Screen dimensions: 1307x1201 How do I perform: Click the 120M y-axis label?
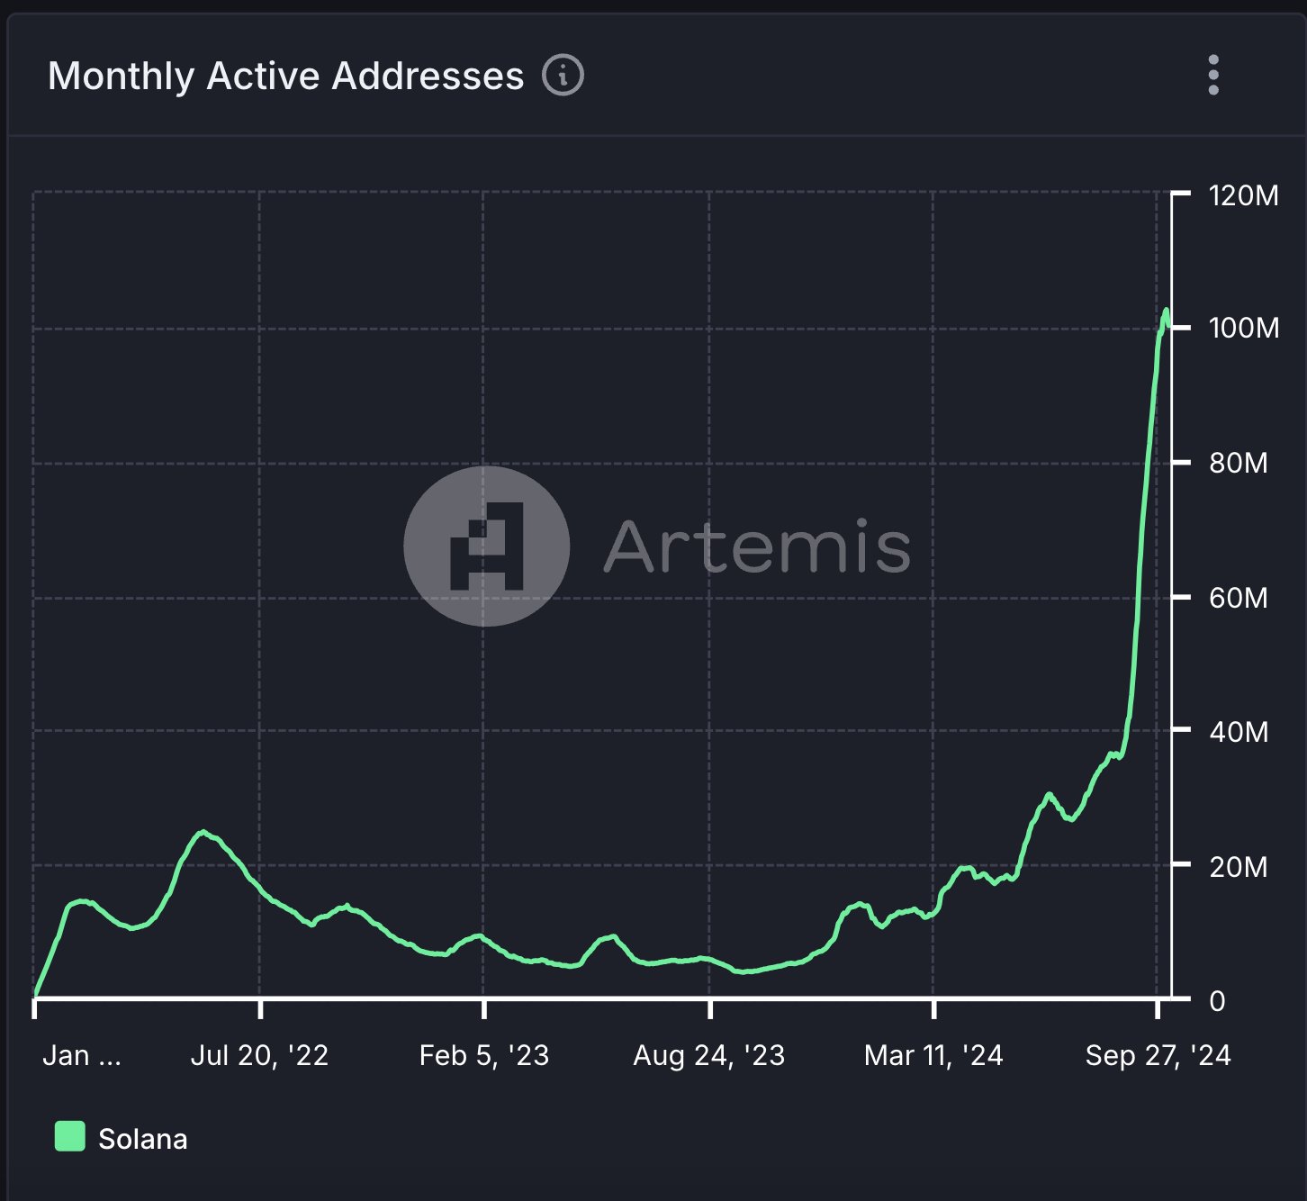[1244, 194]
